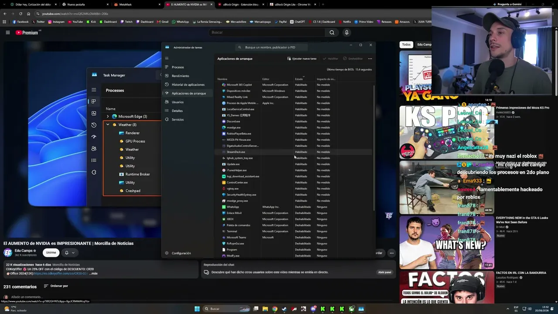Screen dimensions: 558x314
Task: Expand the description with '...más'
Action: [93, 273]
